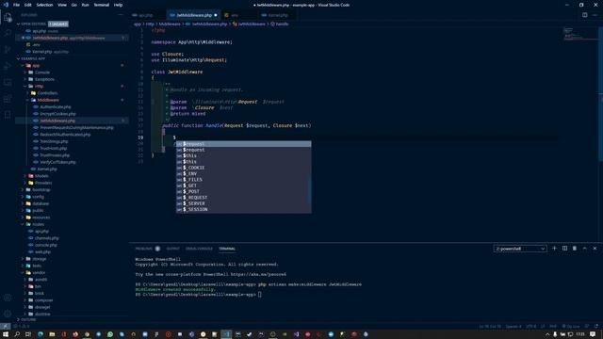Select $_COOKIE autocomplete suggestion
The height and width of the screenshot is (339, 603).
243,168
